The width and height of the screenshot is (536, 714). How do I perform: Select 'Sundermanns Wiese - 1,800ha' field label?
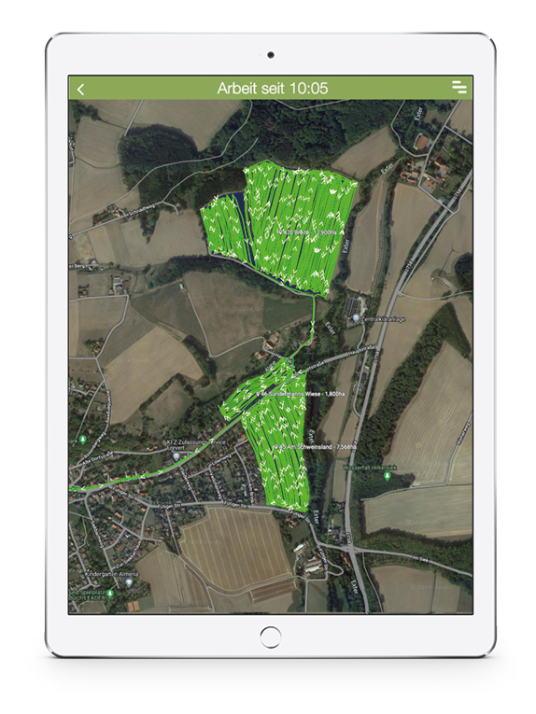(x=302, y=394)
